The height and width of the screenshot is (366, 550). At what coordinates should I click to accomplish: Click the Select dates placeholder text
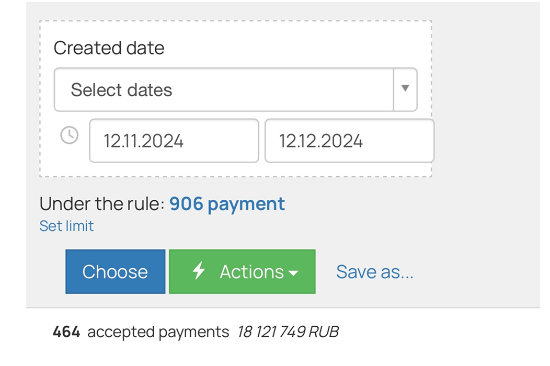pyautogui.click(x=121, y=90)
